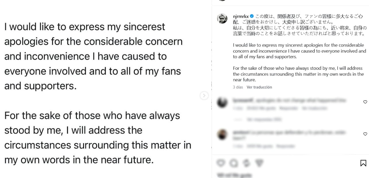
Task: Like the post with the heart icon
Action: (221, 163)
